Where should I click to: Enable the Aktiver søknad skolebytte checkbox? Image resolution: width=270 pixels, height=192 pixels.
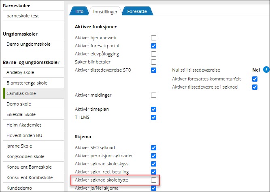(153, 180)
